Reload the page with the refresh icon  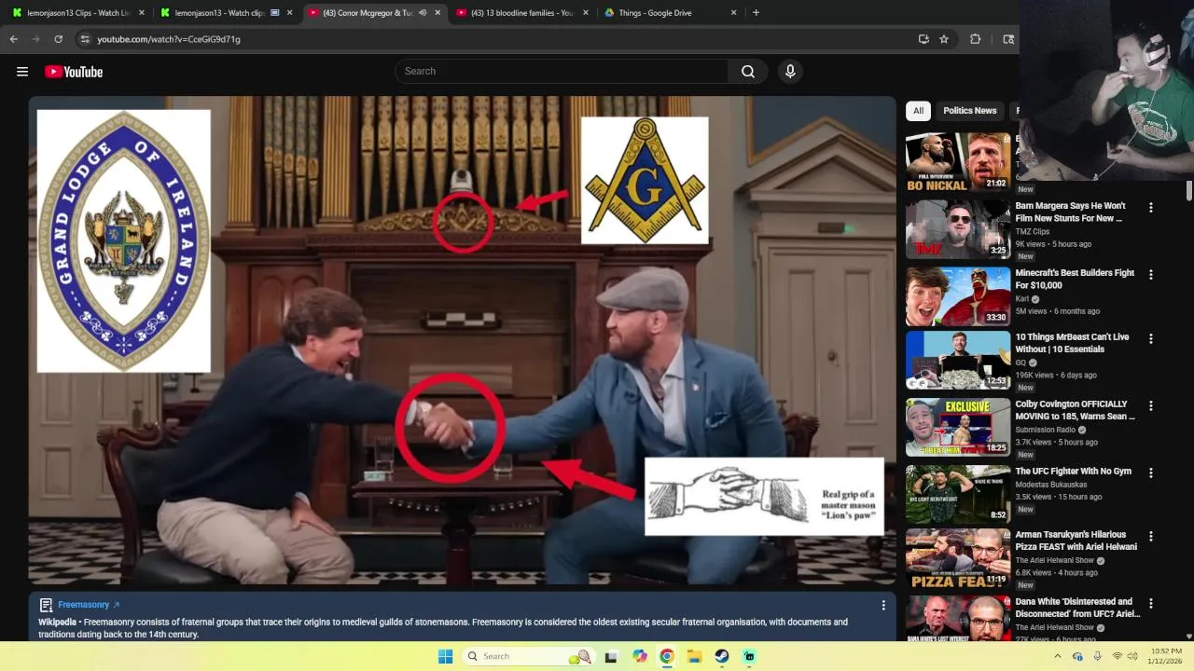(58, 39)
